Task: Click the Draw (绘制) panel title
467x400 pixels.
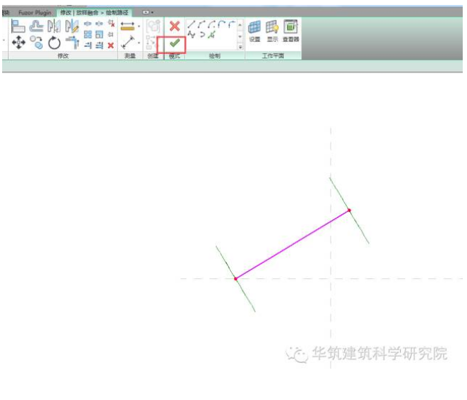Action: pyautogui.click(x=215, y=56)
